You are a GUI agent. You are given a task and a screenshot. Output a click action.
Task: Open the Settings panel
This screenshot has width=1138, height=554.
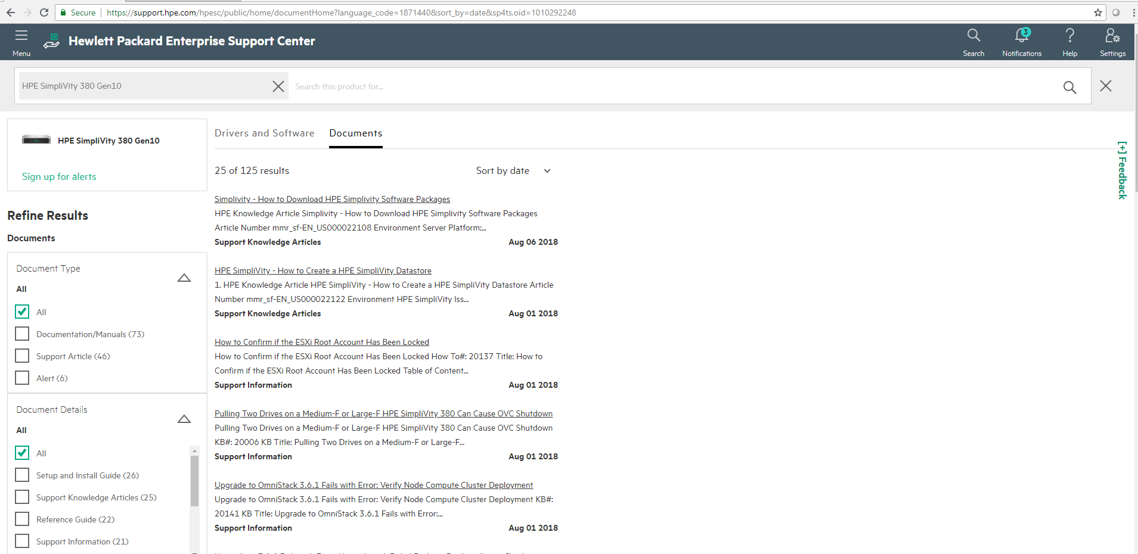1112,41
